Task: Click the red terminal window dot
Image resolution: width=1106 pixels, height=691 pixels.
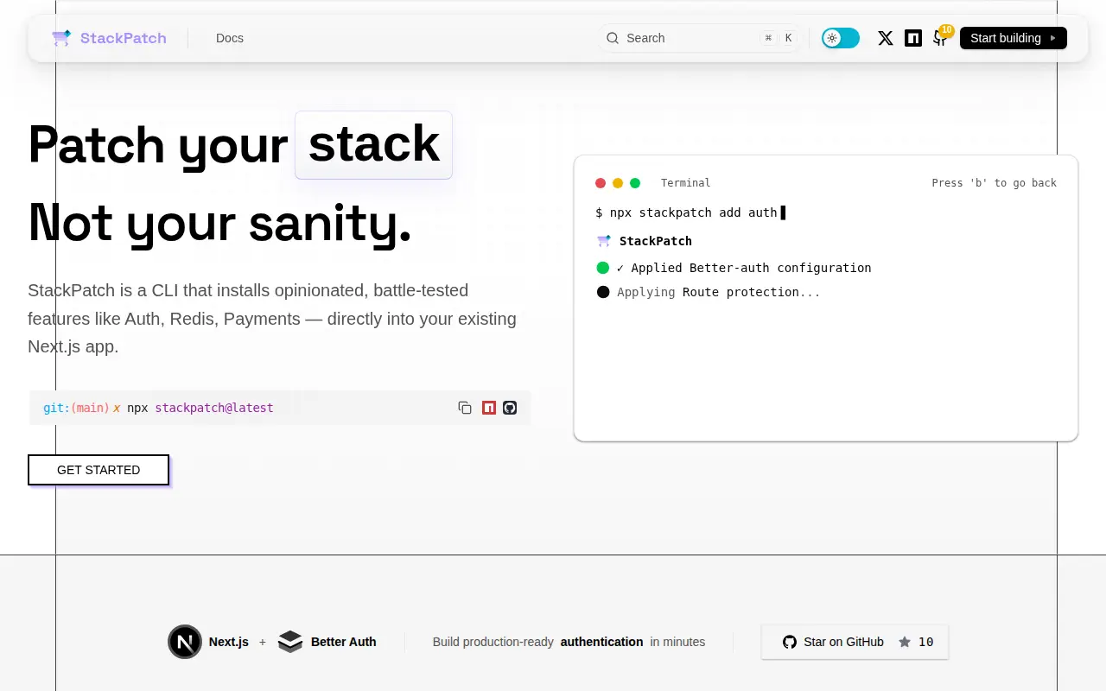Action: coord(601,183)
